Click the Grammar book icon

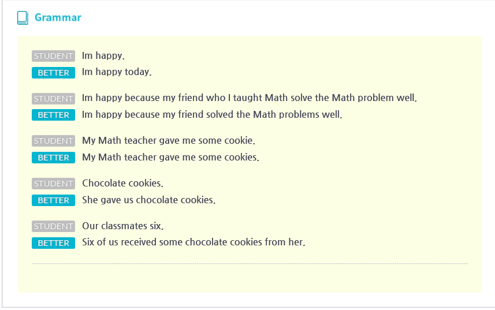(23, 18)
